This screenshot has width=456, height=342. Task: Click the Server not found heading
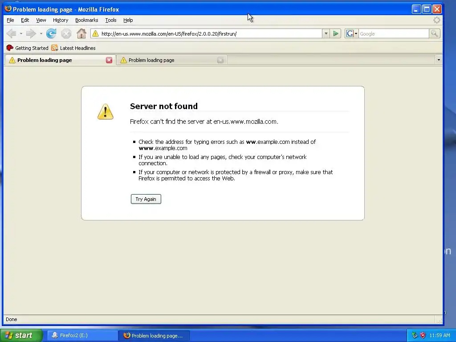click(x=164, y=106)
